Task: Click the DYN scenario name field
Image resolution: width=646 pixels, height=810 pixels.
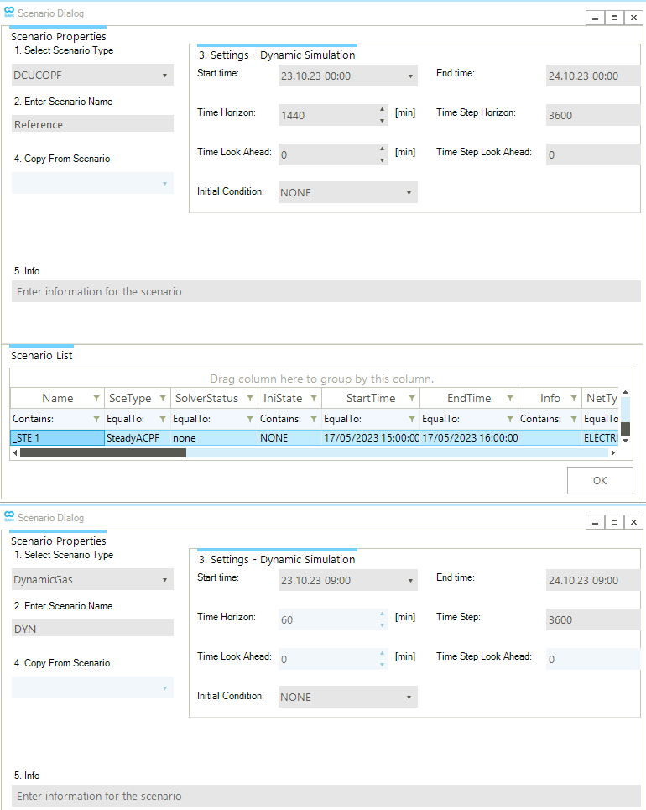Action: coord(92,629)
